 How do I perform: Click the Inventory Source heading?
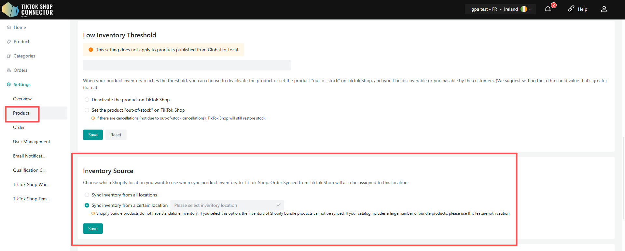(108, 171)
